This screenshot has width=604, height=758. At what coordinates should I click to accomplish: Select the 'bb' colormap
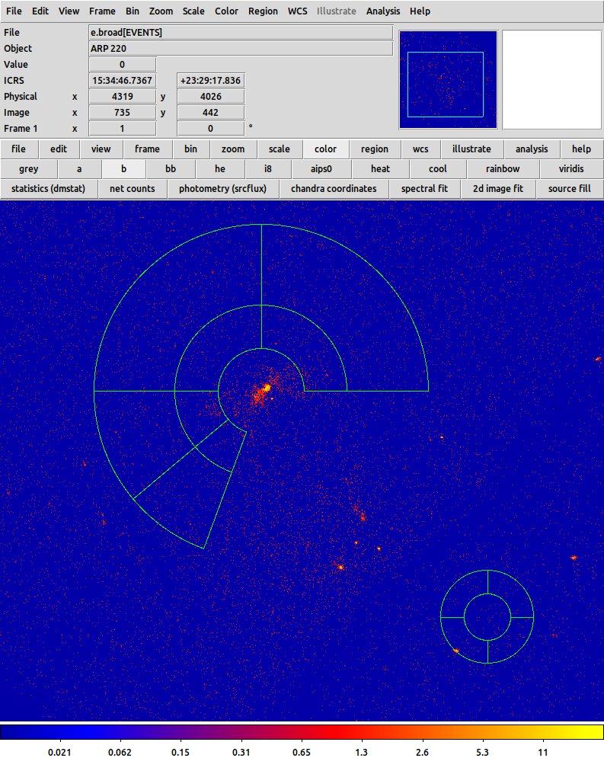[x=171, y=168]
